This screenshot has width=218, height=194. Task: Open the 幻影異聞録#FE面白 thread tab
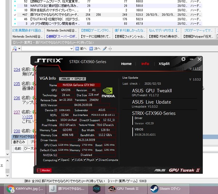(x=28, y=31)
